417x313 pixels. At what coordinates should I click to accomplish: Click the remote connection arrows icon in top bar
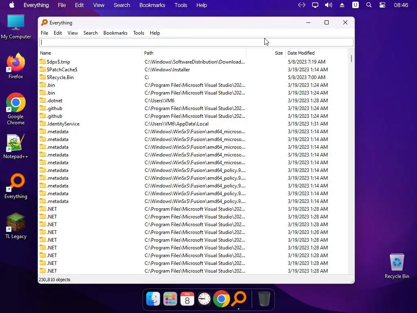point(302,5)
